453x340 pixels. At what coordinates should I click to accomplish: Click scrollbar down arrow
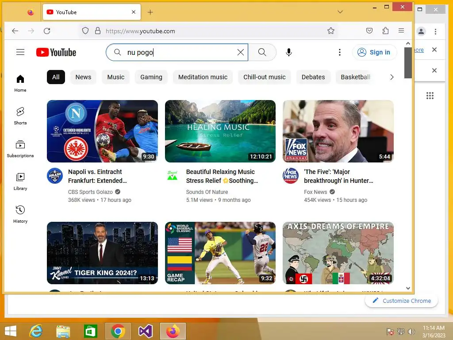(407, 288)
